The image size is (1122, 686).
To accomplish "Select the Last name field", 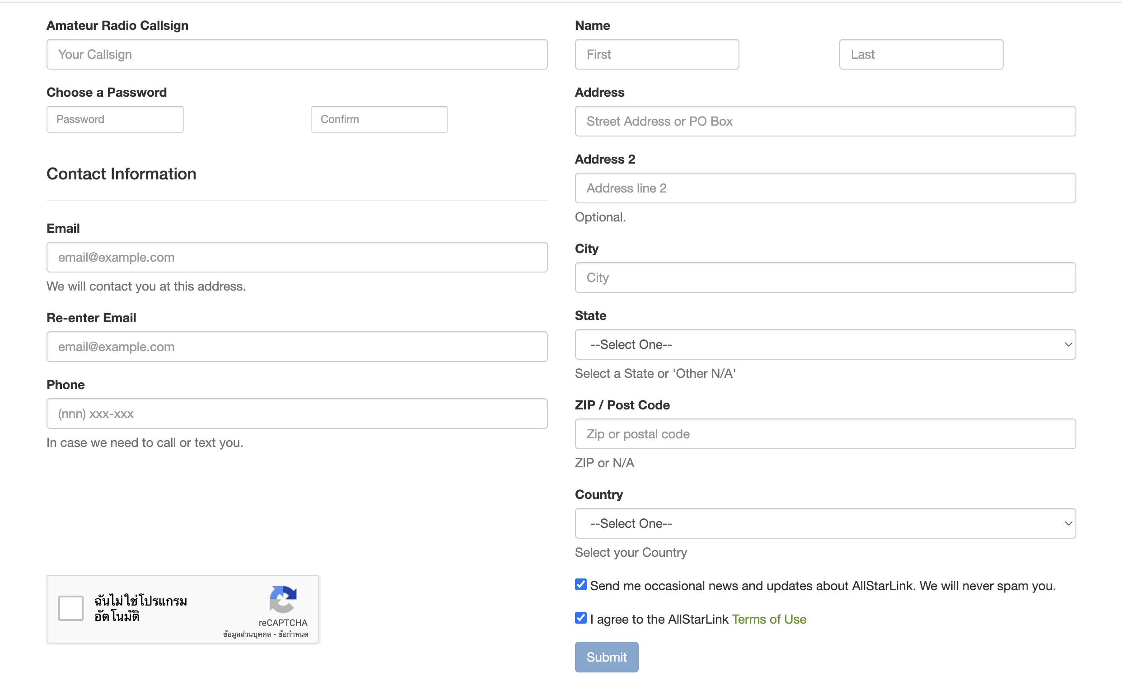I will pyautogui.click(x=921, y=54).
